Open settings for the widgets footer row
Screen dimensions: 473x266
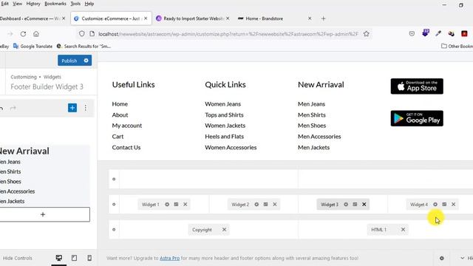tap(114, 205)
